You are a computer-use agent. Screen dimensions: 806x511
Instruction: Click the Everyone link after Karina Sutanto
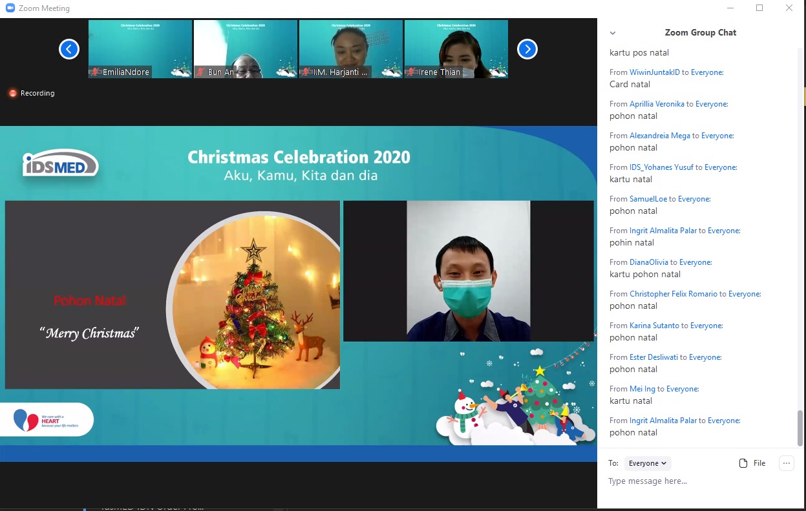pos(706,326)
